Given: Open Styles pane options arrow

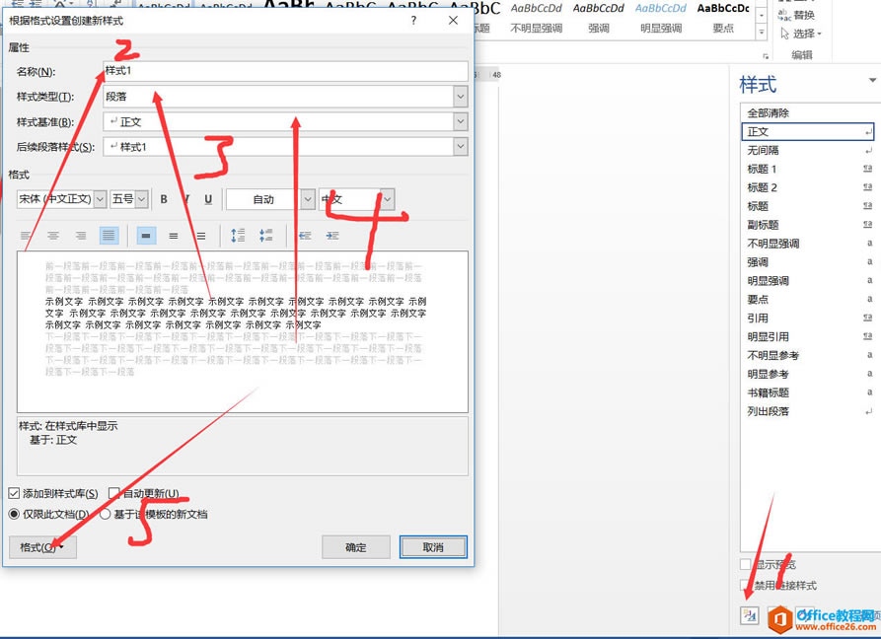Looking at the screenshot, I should [872, 80].
